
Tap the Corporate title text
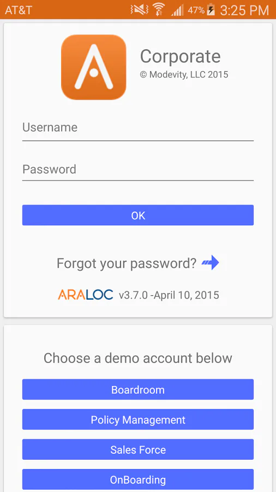click(x=180, y=56)
